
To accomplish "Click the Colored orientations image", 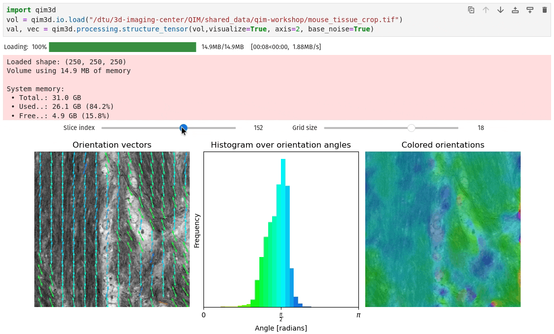I will tap(443, 229).
